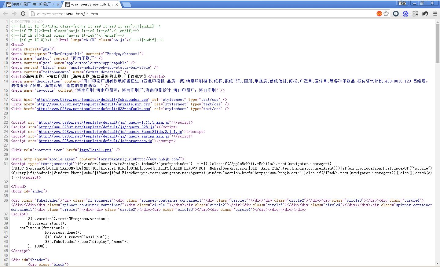
Task: Focus the address bar URL field
Action: pos(205,13)
